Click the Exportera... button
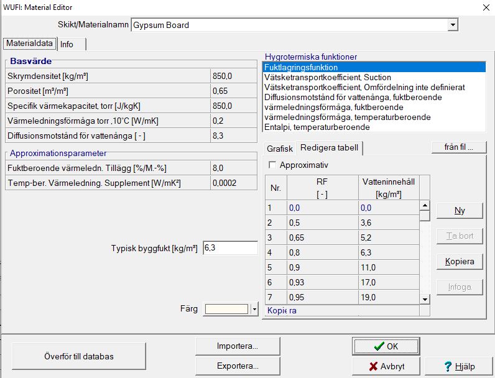Screen dimensions: 495x378 tap(238, 366)
